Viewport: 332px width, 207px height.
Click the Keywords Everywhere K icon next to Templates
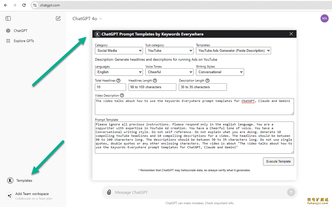pos(10,181)
